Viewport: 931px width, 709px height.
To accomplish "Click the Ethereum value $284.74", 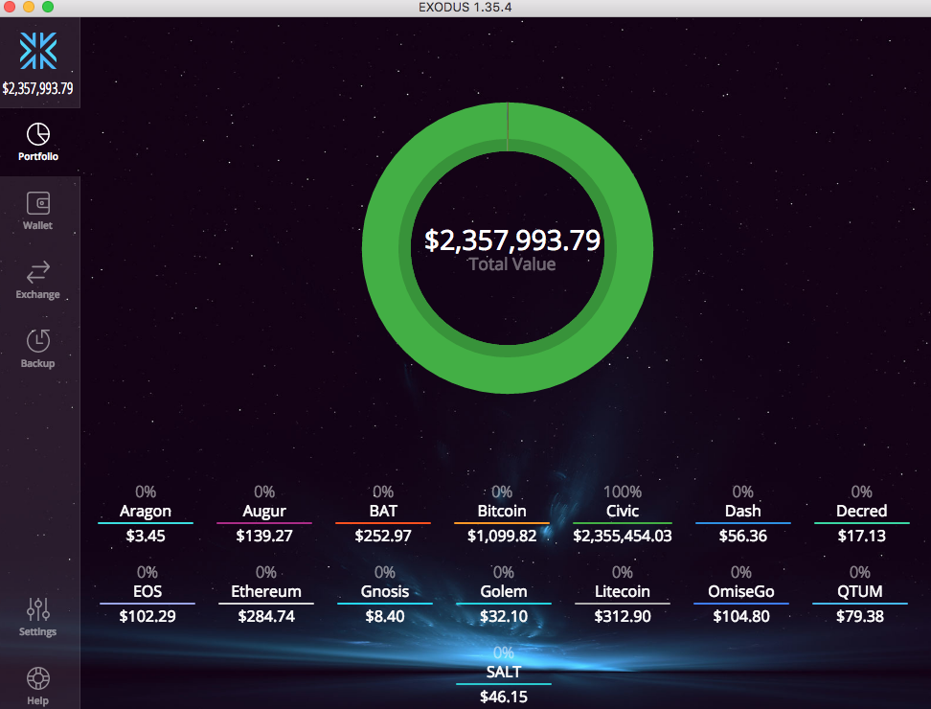I will click(x=266, y=616).
